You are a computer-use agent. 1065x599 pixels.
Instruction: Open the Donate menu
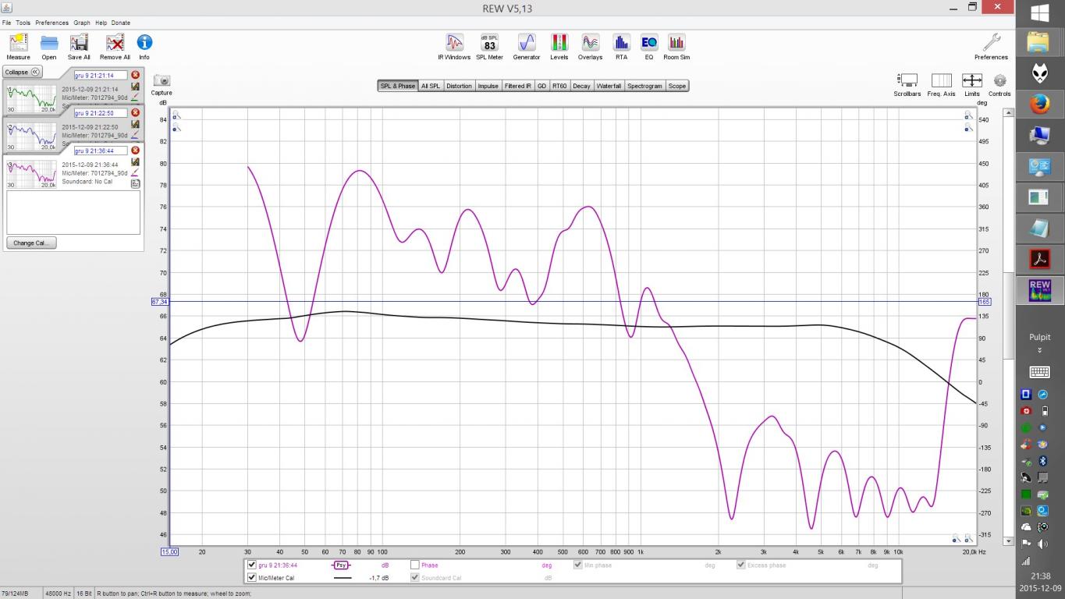point(121,23)
